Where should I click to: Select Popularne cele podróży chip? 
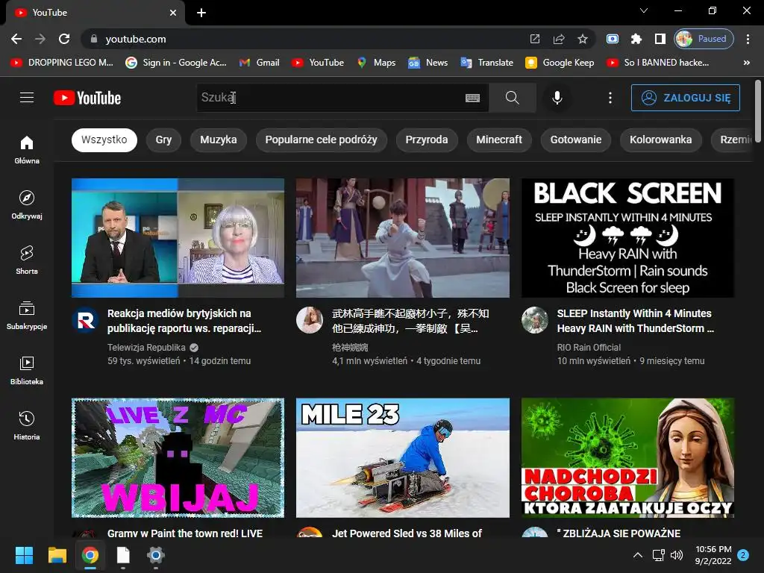(321, 140)
